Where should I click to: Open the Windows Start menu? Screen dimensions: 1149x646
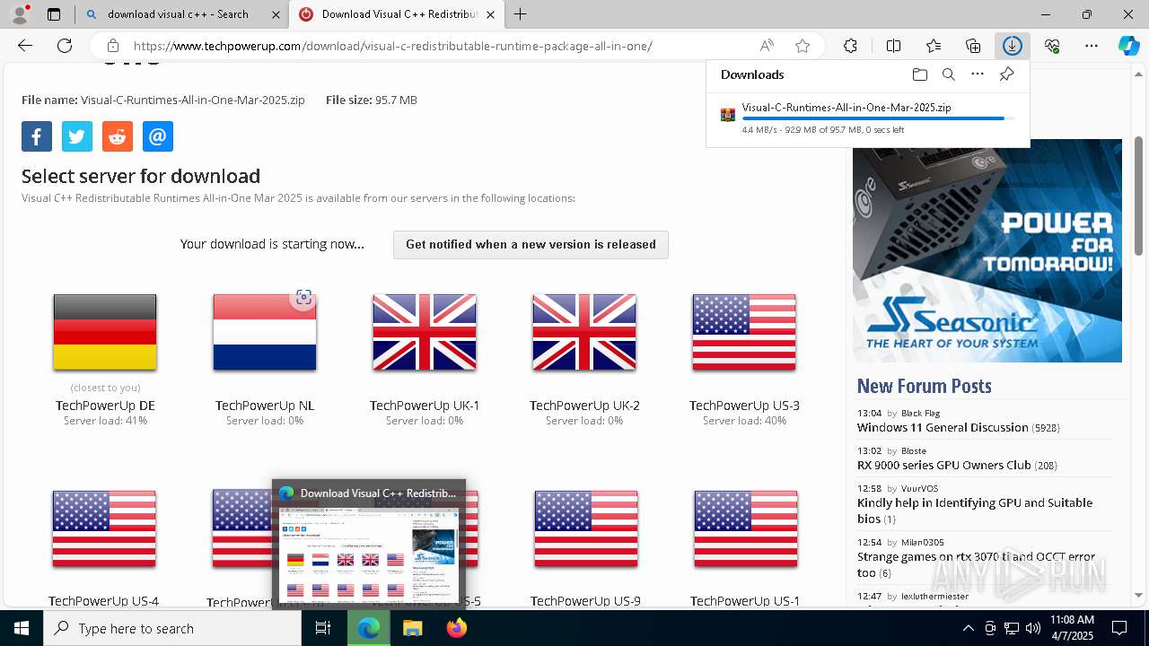pyautogui.click(x=22, y=628)
